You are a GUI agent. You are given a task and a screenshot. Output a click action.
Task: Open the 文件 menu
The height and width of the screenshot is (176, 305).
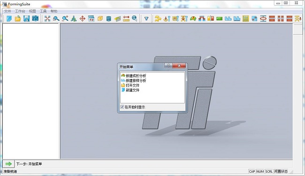[x=8, y=11]
